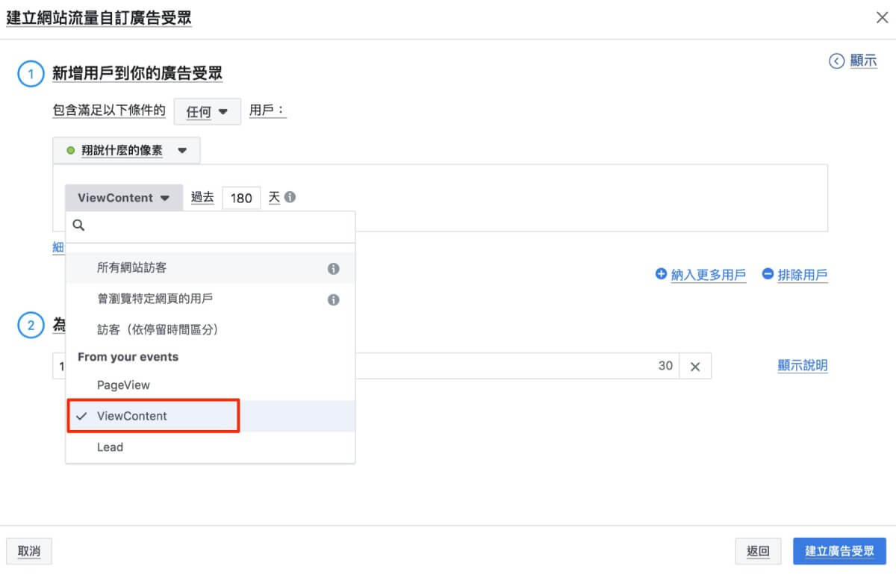
Task: Click 排除用戶 link
Action: click(x=794, y=275)
